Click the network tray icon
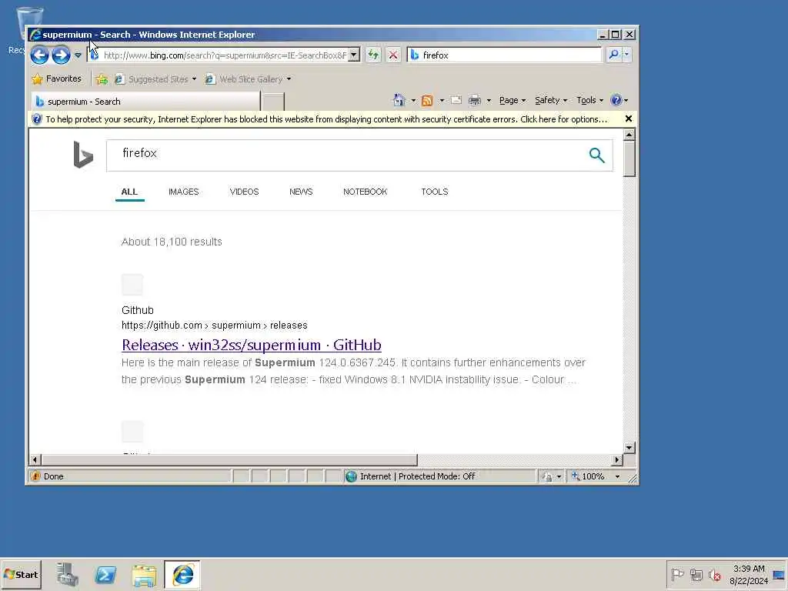 [x=696, y=574]
